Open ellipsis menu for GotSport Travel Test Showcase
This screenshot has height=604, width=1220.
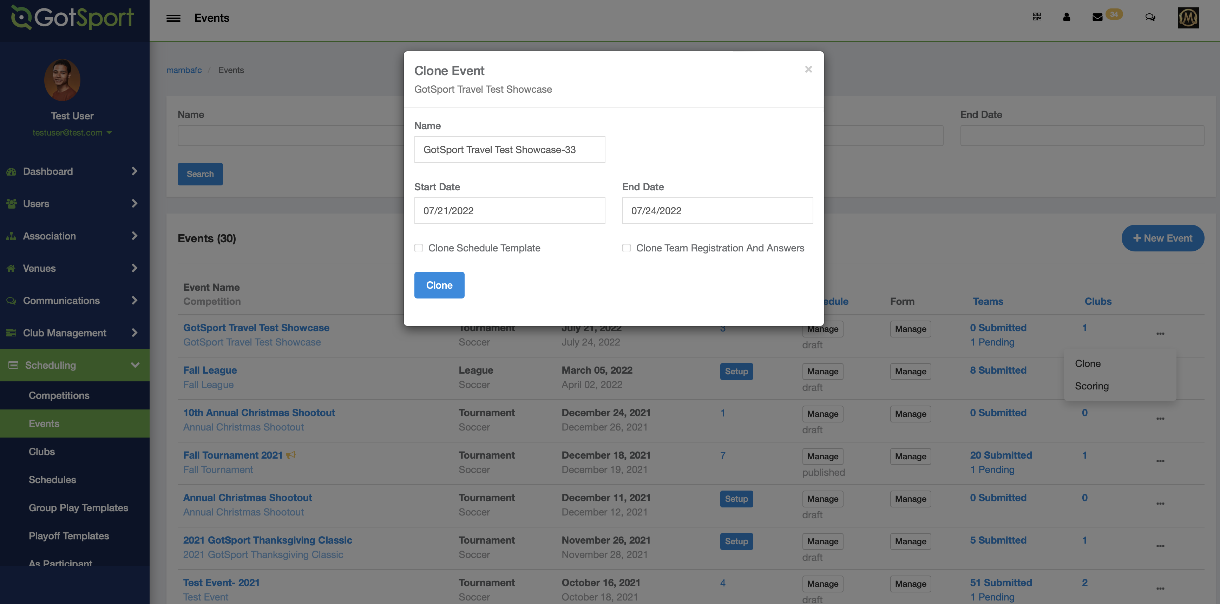point(1160,334)
